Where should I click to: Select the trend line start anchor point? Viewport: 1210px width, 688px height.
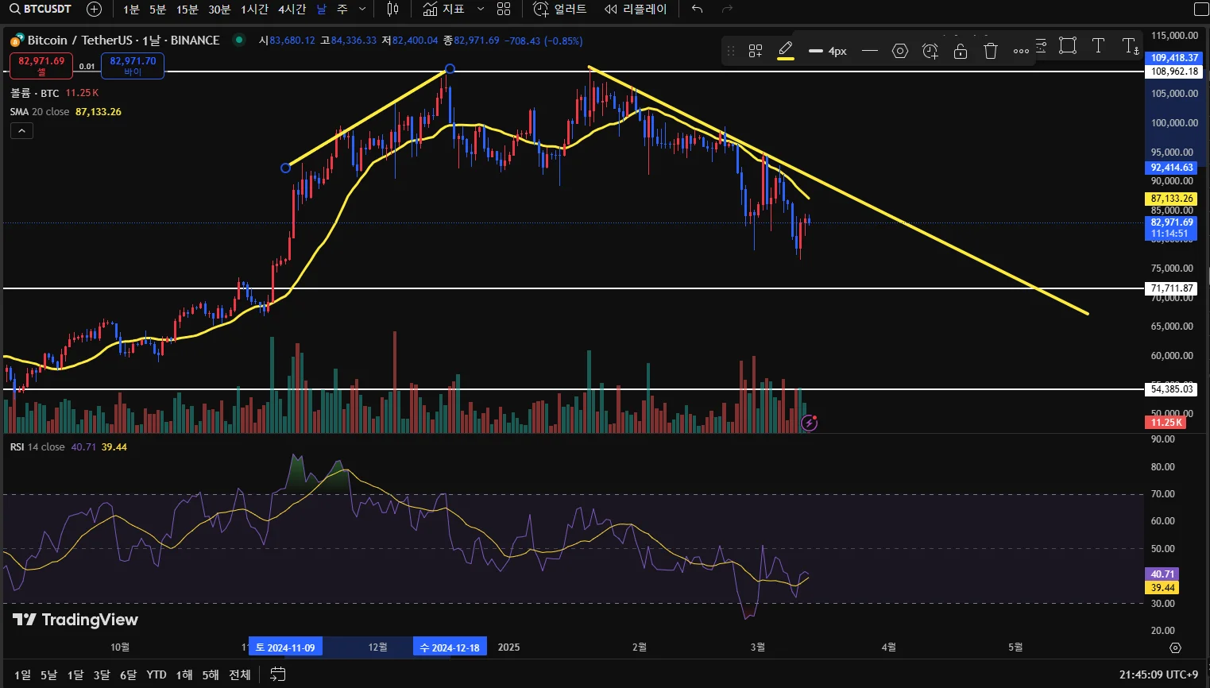pos(286,168)
